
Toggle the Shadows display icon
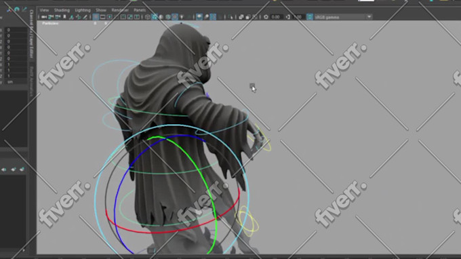coord(188,17)
